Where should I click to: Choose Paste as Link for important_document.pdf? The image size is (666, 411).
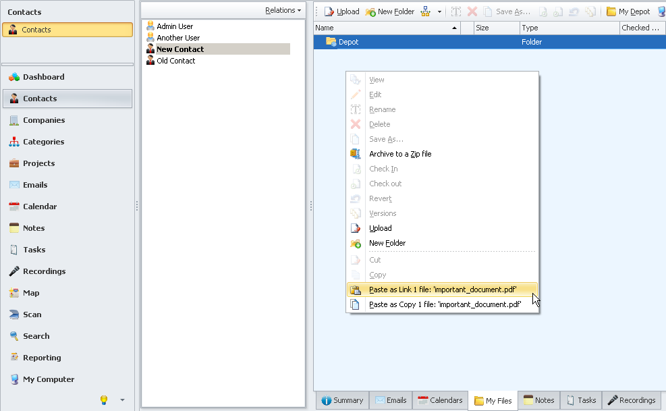point(442,290)
